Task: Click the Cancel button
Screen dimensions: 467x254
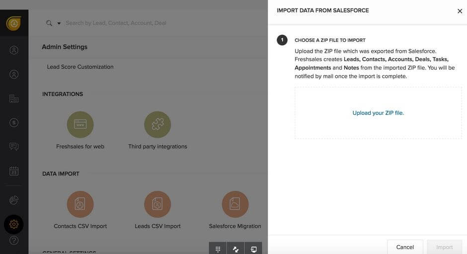Action: click(x=405, y=247)
